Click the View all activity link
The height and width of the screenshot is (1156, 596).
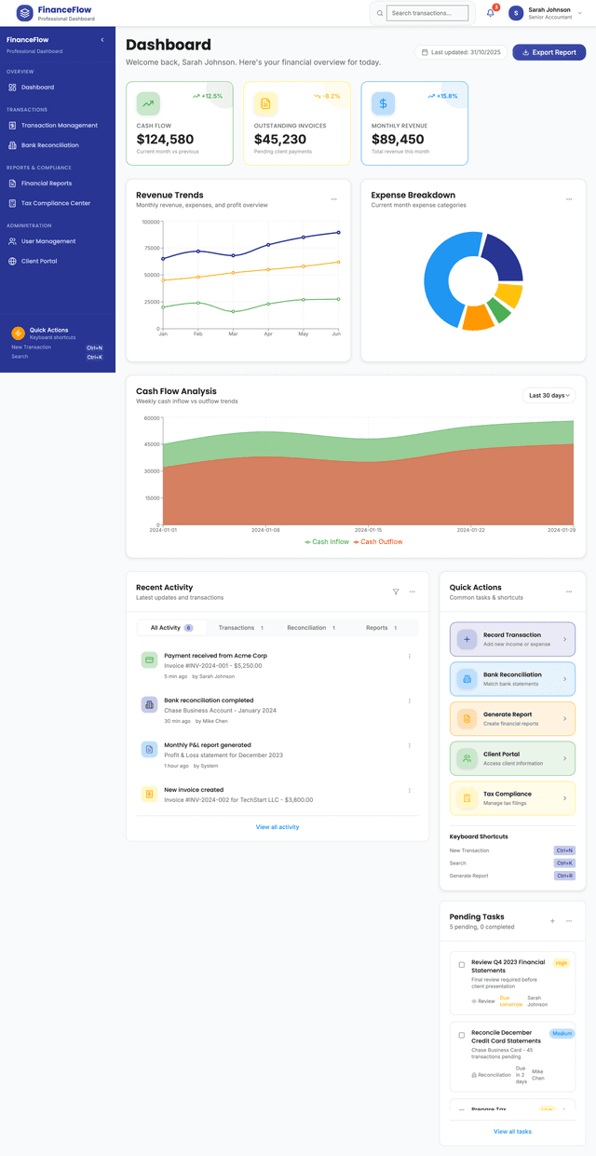pyautogui.click(x=278, y=827)
